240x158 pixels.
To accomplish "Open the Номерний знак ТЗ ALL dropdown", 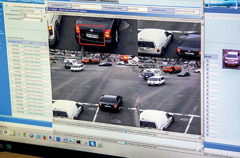I will [25, 15].
